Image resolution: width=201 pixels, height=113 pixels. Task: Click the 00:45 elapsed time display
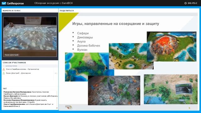[x=192, y=3]
